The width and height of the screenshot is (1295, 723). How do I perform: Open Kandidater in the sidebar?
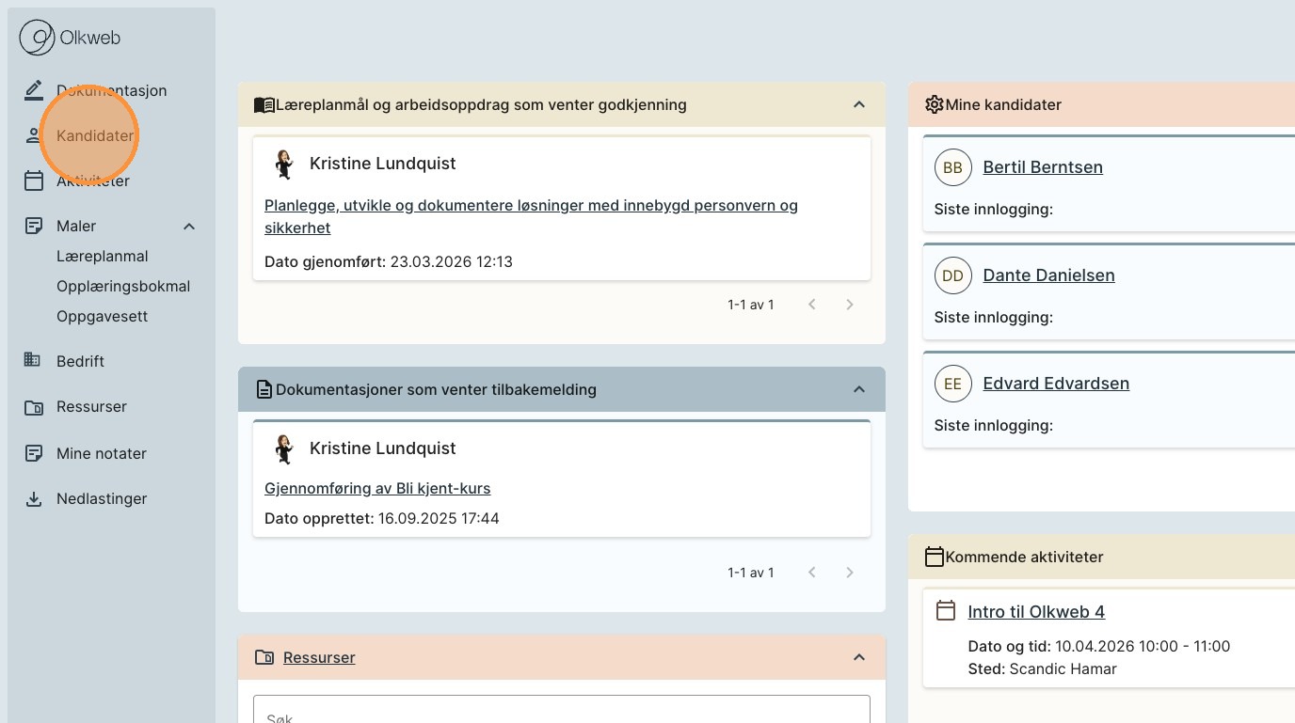94,135
